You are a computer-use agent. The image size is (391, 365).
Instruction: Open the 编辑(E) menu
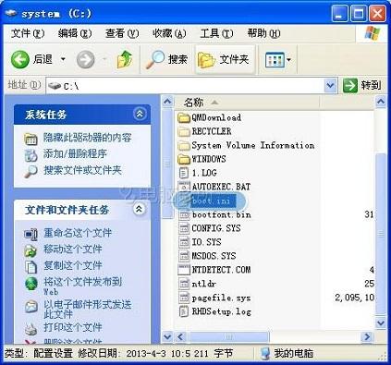point(75,33)
